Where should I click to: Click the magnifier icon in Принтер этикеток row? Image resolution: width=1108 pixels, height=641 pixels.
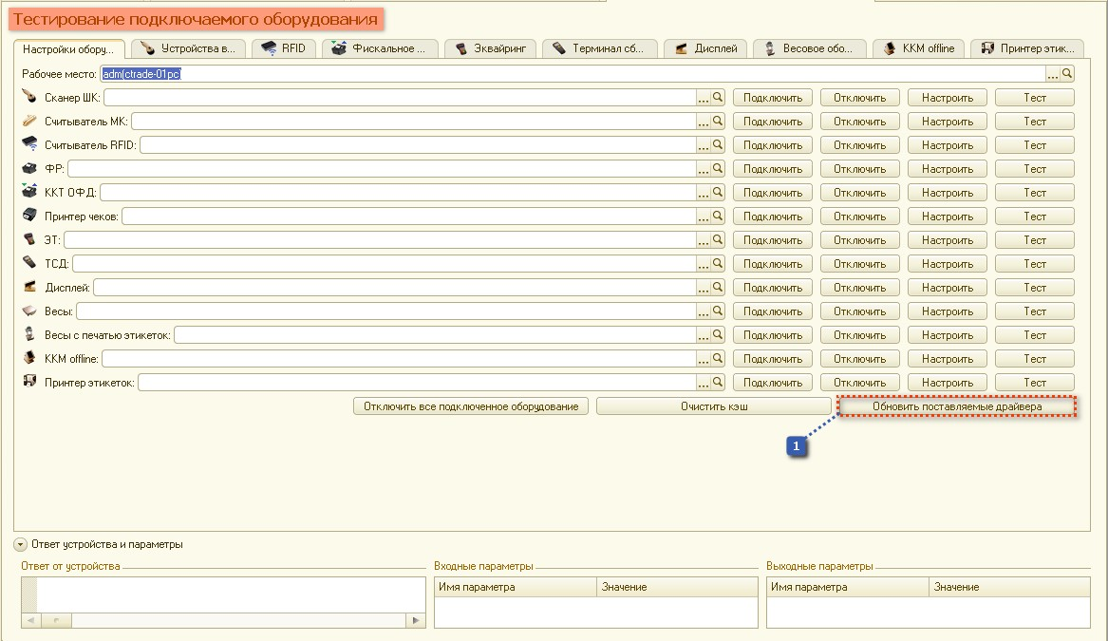click(x=718, y=383)
